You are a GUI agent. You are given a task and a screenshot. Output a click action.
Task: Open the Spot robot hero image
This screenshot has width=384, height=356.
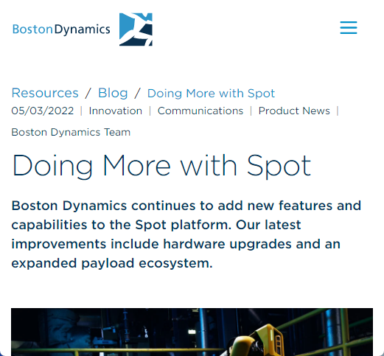(x=192, y=332)
